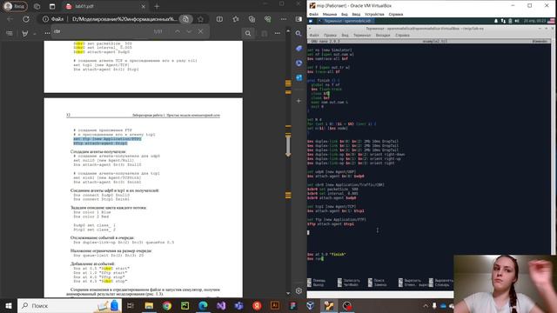
Task: Open the Windows Start menu
Action: click(9, 305)
